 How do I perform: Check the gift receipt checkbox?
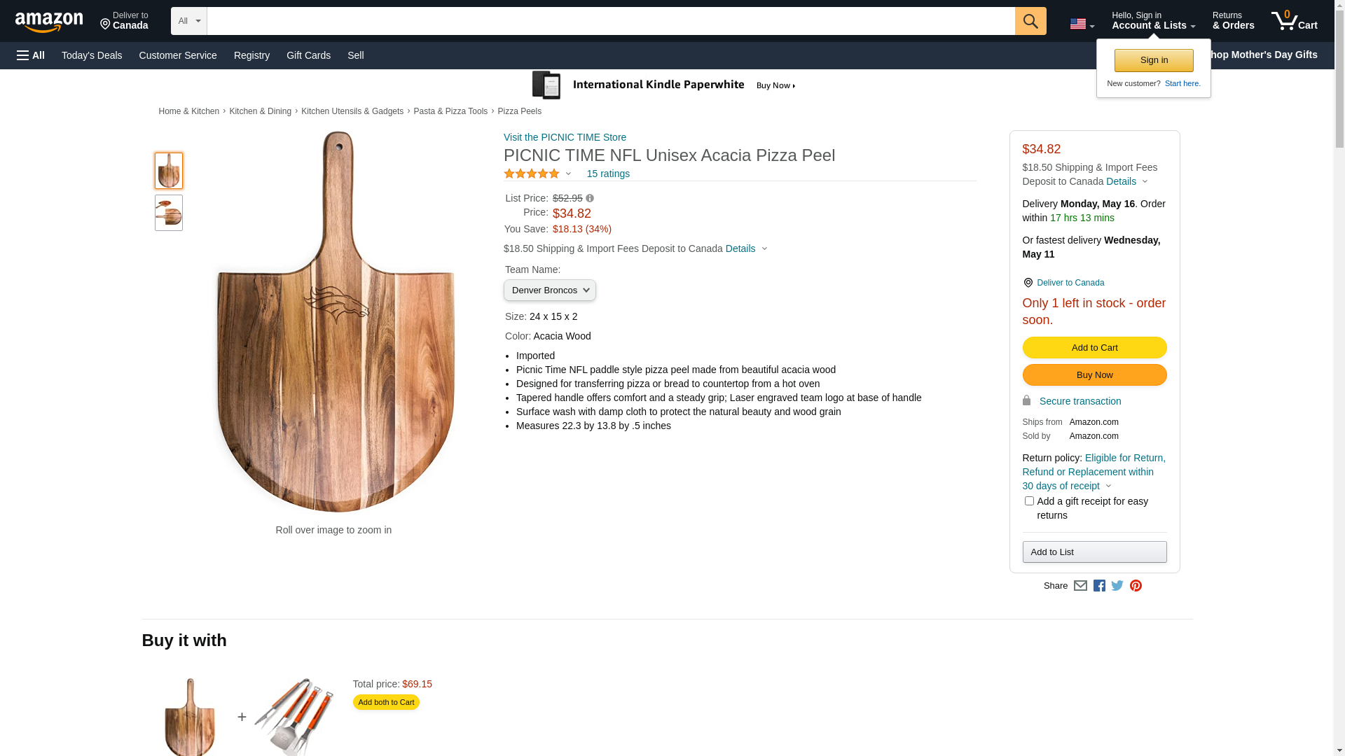click(1029, 501)
